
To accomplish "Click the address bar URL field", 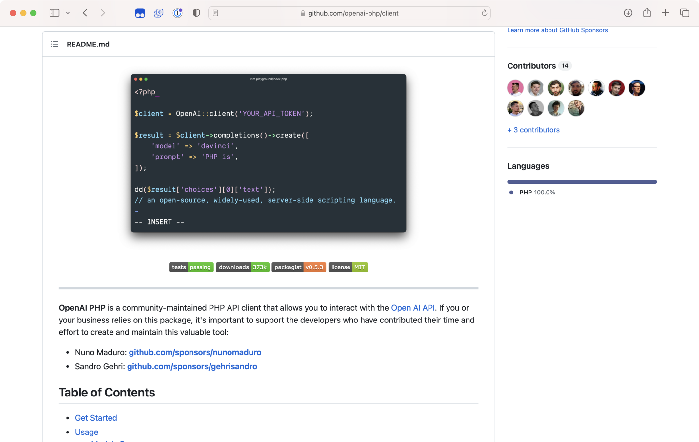I will pyautogui.click(x=353, y=13).
